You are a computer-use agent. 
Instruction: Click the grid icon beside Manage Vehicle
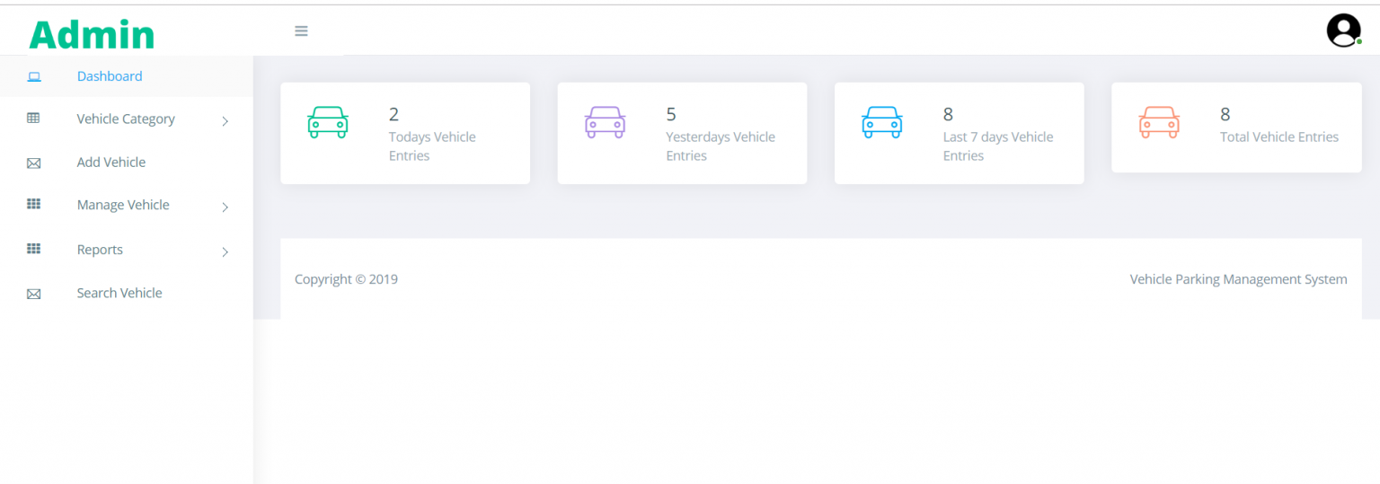pos(33,204)
